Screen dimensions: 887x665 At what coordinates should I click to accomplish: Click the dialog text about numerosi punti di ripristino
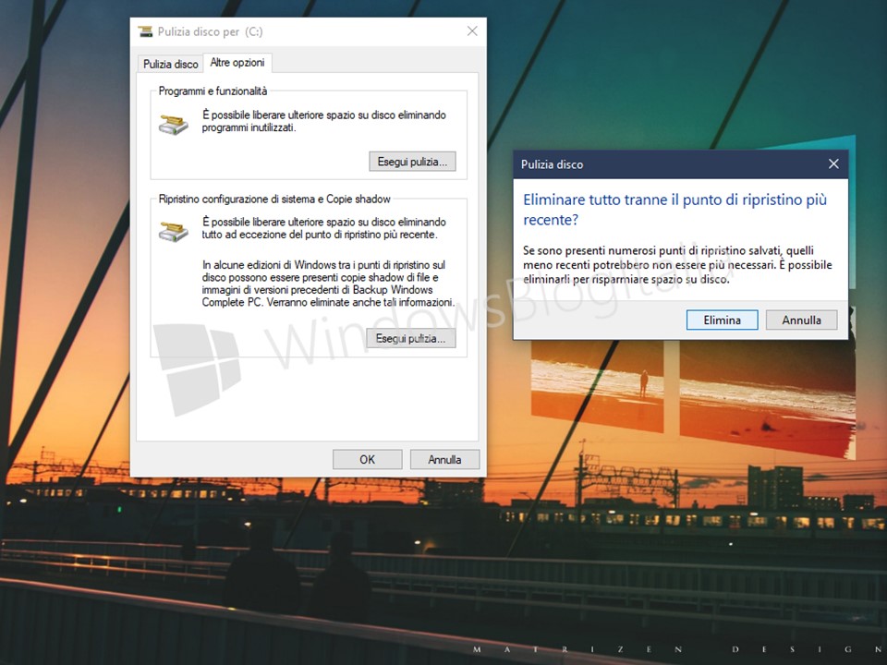(x=677, y=265)
